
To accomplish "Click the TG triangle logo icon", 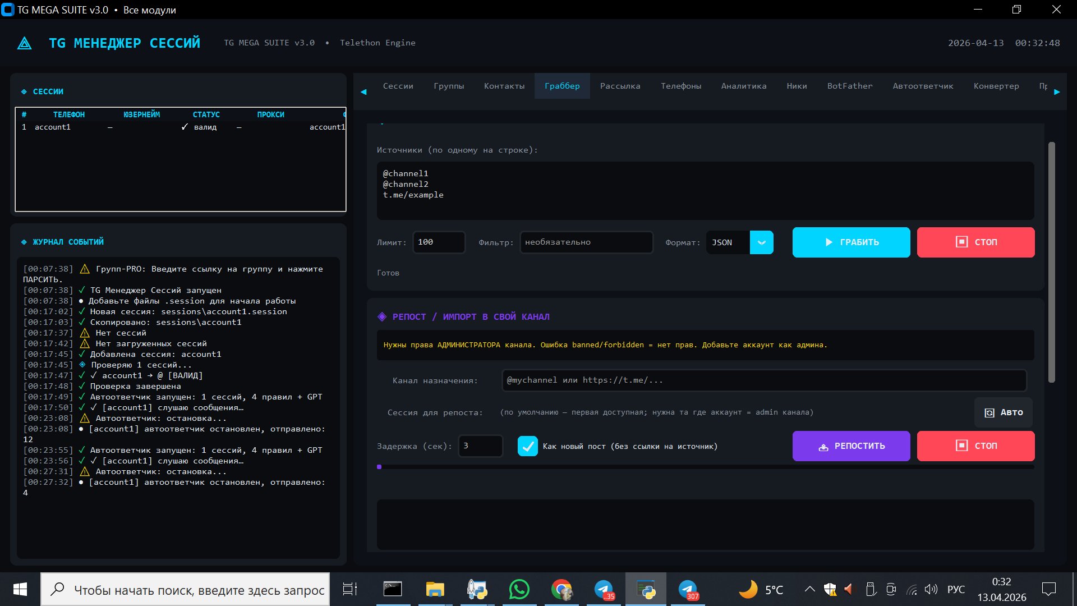I will (25, 43).
